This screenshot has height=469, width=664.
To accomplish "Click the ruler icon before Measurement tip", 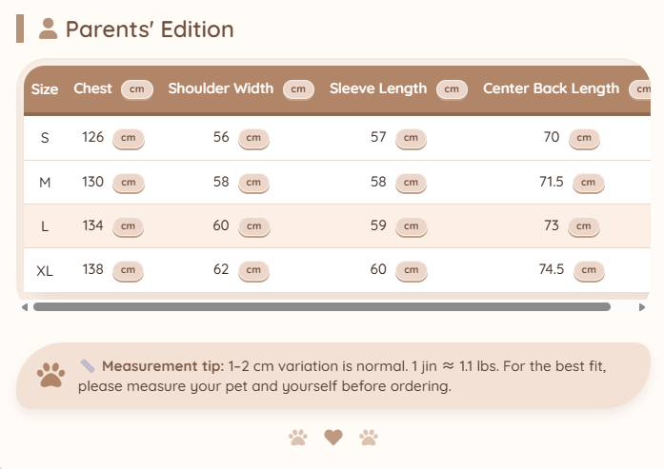I will (88, 366).
